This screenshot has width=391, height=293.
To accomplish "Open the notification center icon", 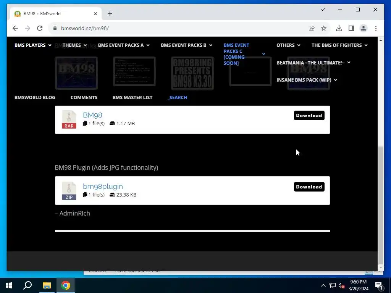I will pyautogui.click(x=378, y=285).
